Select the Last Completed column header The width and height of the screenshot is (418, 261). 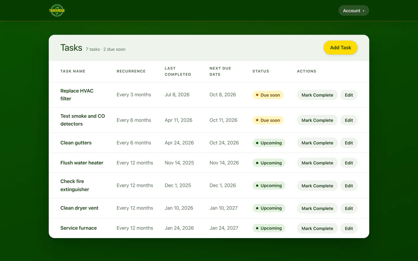click(178, 71)
